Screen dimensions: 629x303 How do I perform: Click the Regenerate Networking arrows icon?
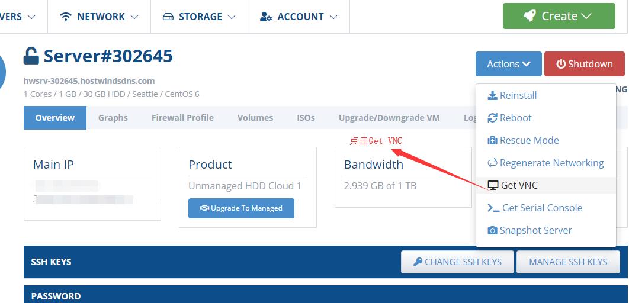click(x=492, y=163)
